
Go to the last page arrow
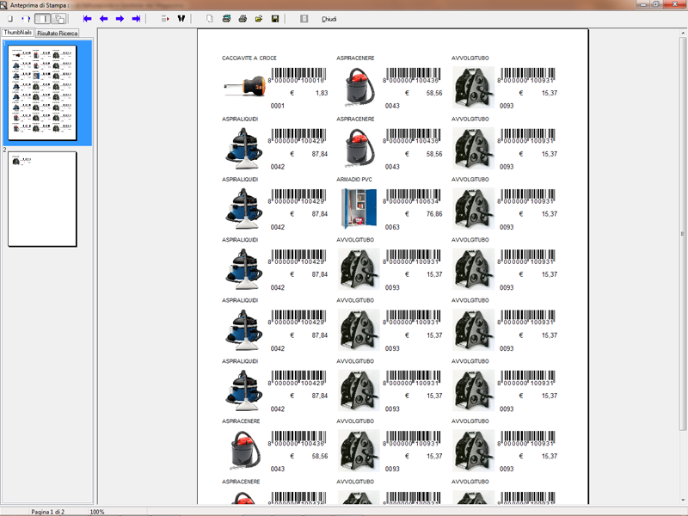pos(136,19)
